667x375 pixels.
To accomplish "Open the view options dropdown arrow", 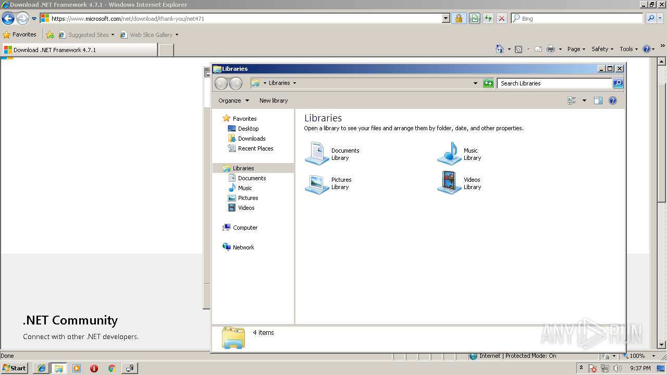I will [584, 101].
